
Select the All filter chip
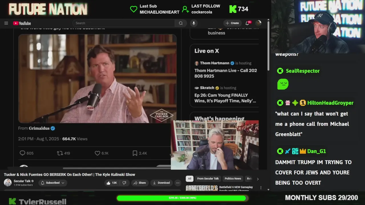(x=190, y=179)
